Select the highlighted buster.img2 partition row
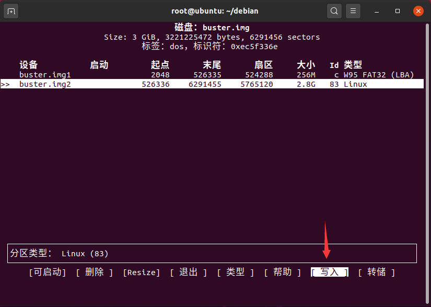 coord(52,84)
